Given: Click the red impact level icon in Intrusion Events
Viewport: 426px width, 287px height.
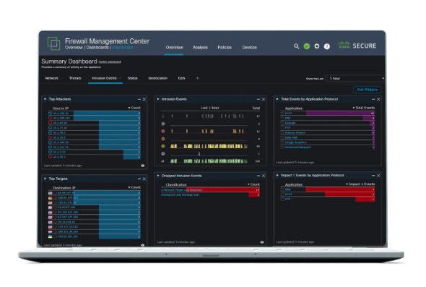Looking at the screenshot, I should pos(163,131).
